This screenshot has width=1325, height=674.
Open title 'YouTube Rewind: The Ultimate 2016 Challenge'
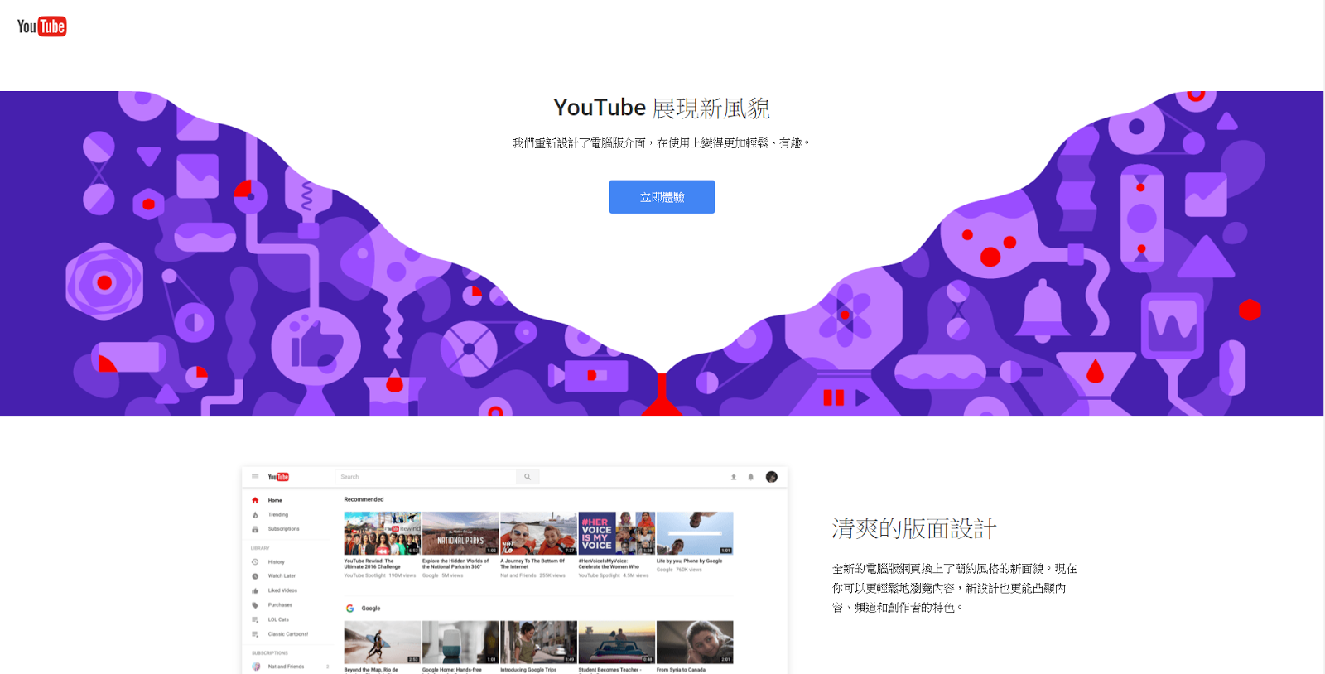[x=373, y=564]
